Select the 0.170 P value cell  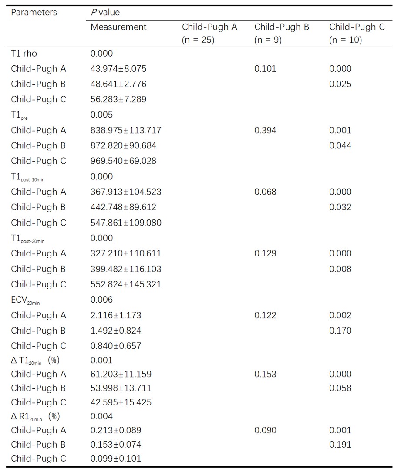(340, 331)
